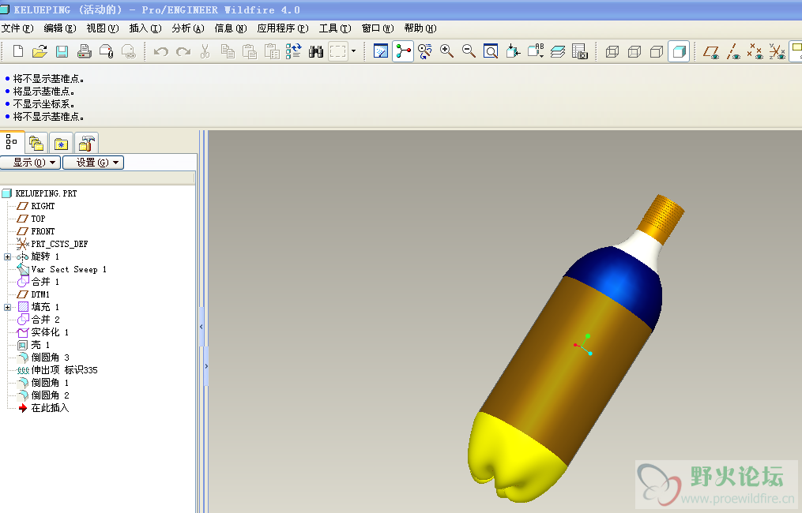Image resolution: width=802 pixels, height=513 pixels.
Task: Open the layers icon
Action: 558,51
